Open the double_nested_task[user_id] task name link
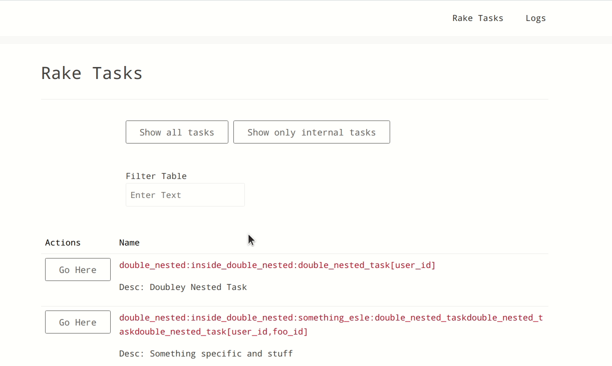612x366 pixels. [277, 265]
